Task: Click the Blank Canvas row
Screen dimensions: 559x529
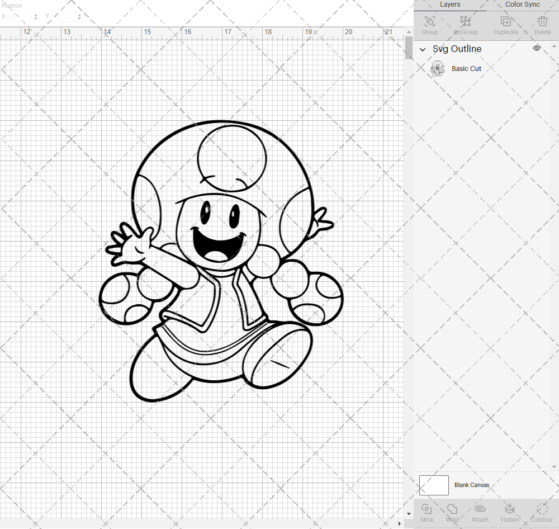Action: coord(472,485)
